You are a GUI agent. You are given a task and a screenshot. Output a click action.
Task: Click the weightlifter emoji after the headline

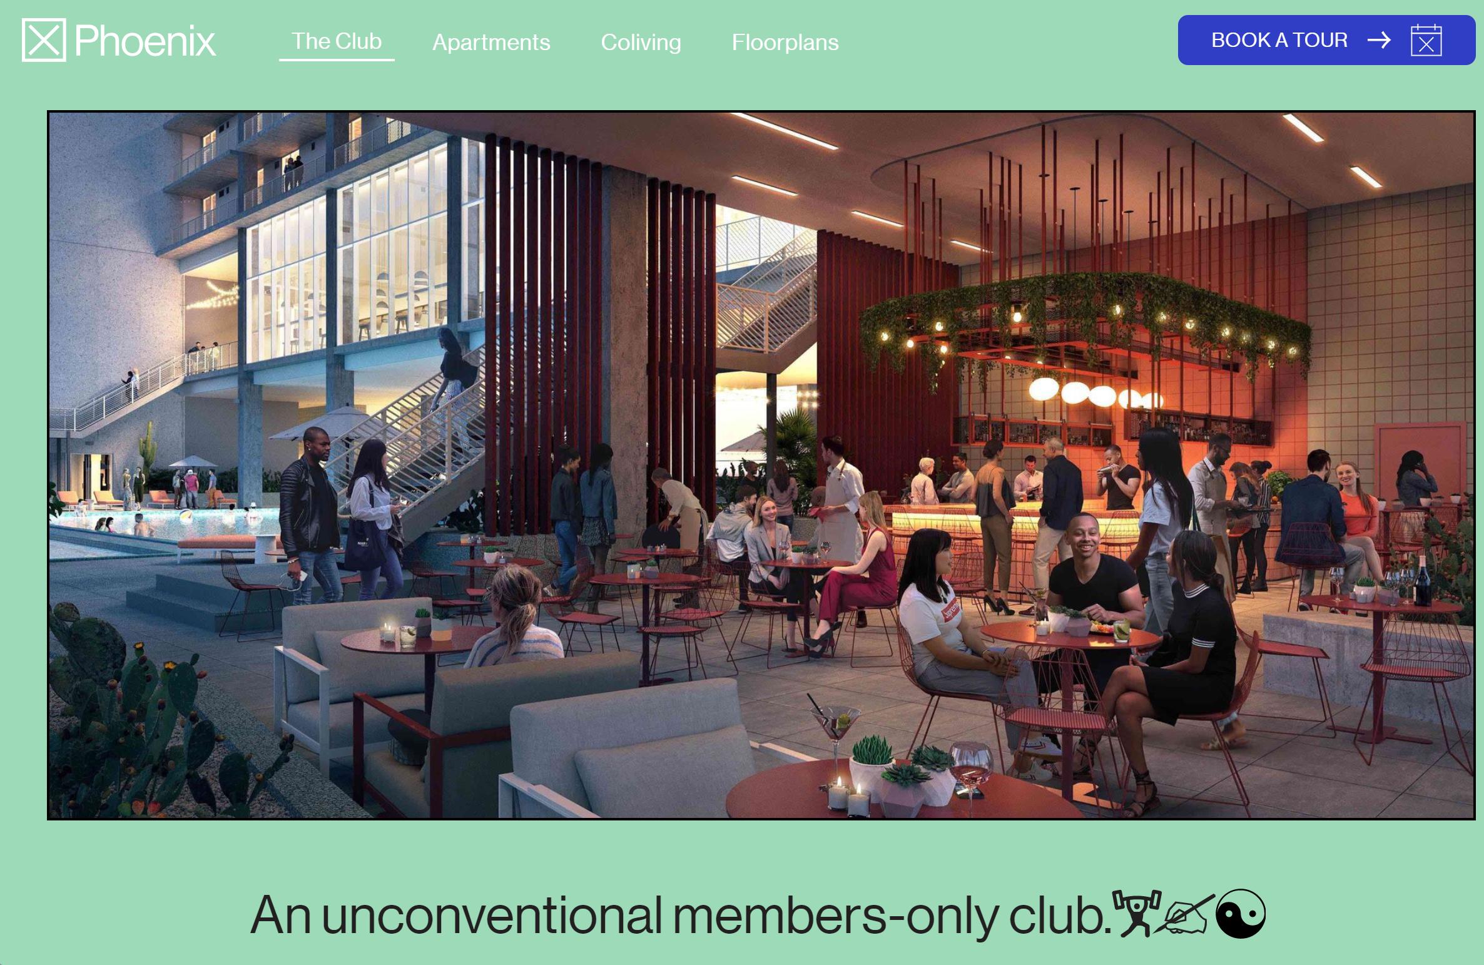point(1136,914)
